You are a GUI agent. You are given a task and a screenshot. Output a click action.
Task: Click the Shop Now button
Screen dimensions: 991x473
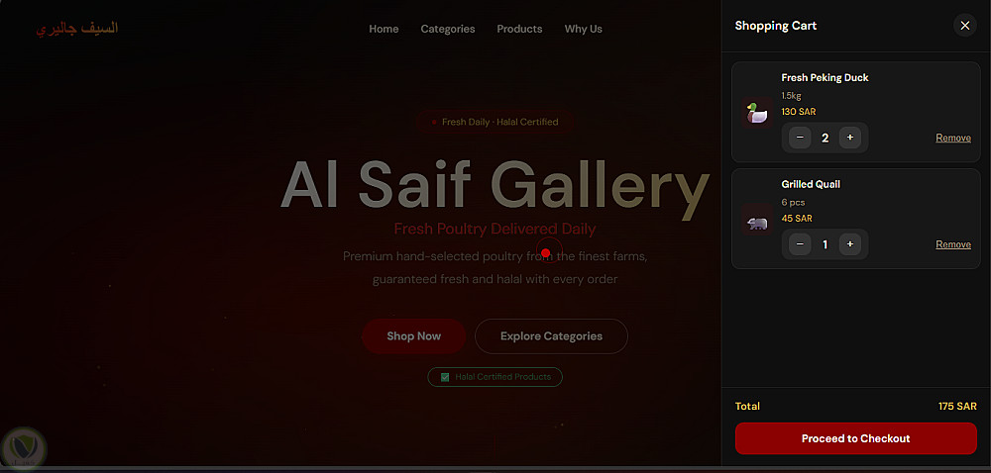[x=413, y=336]
